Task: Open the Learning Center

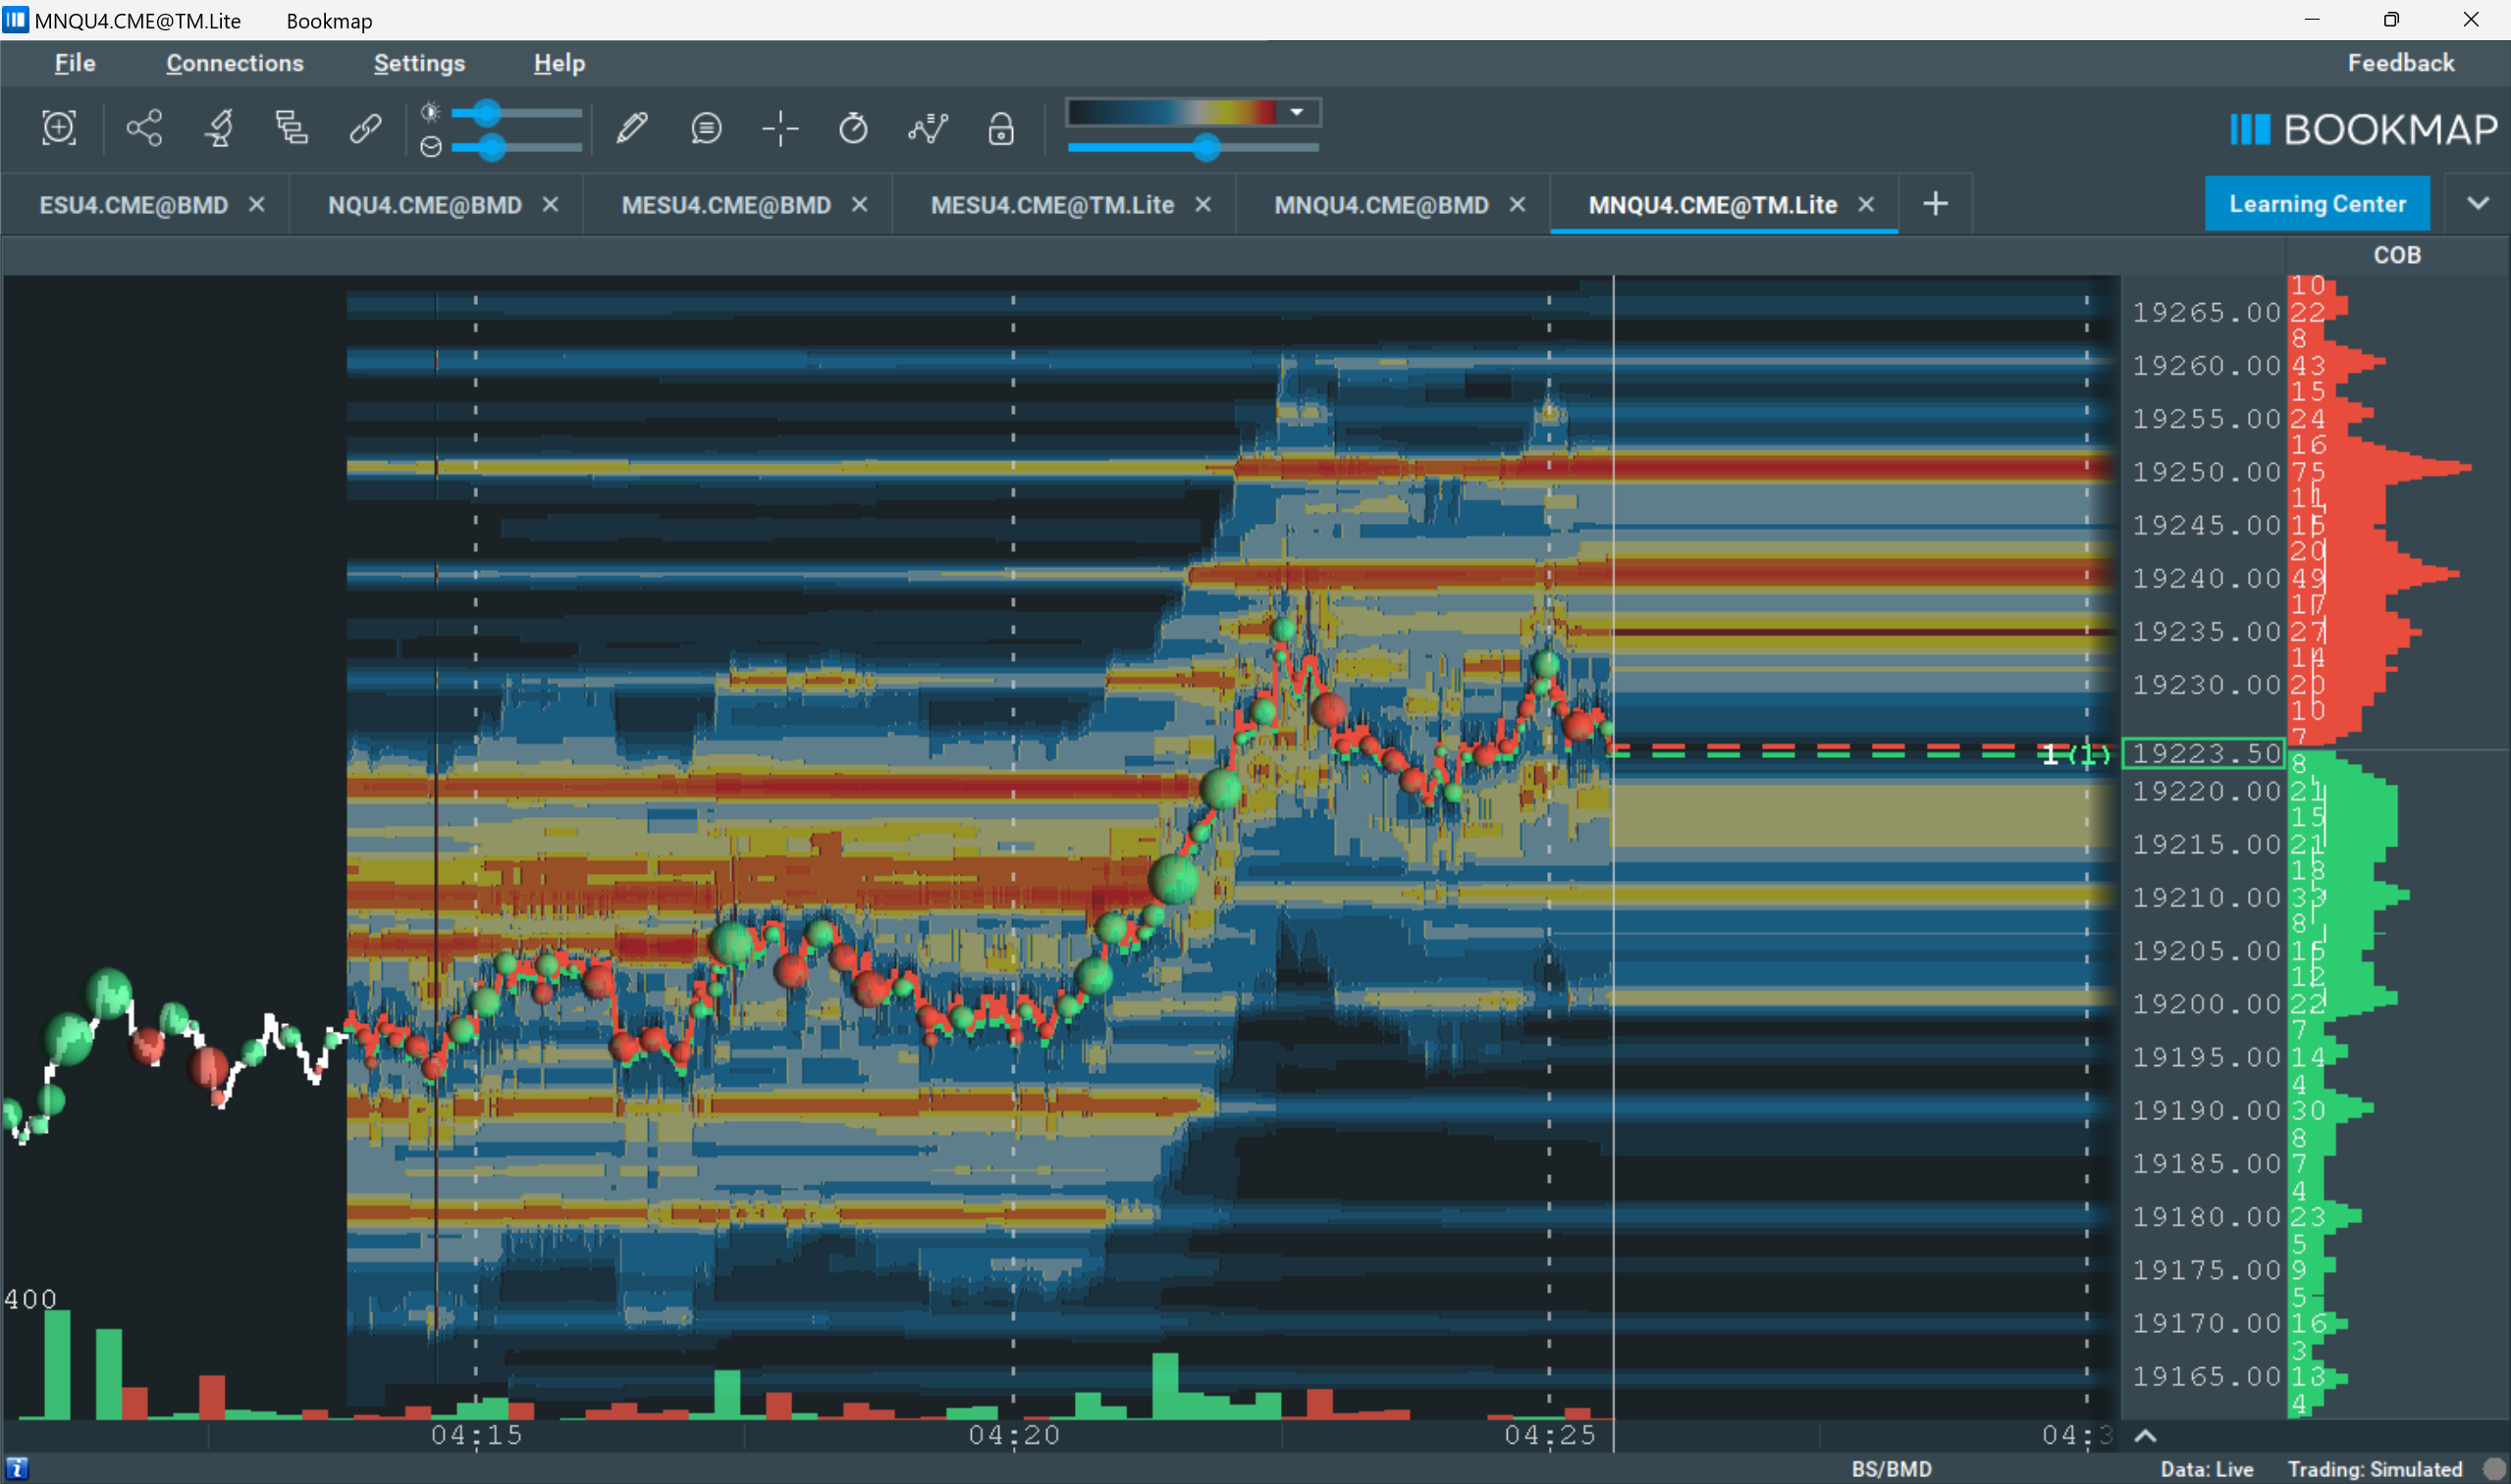Action: tap(2318, 204)
